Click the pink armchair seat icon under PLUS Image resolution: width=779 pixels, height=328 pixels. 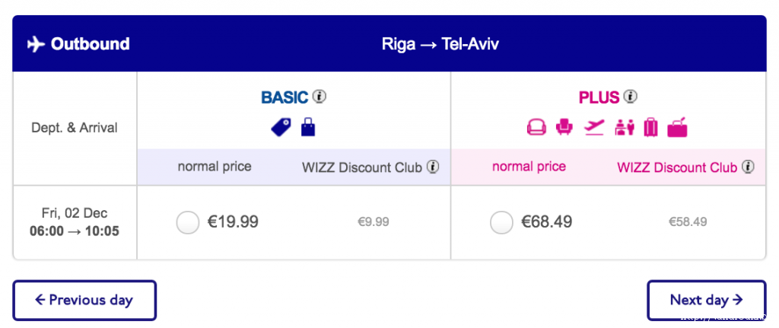[x=564, y=128]
